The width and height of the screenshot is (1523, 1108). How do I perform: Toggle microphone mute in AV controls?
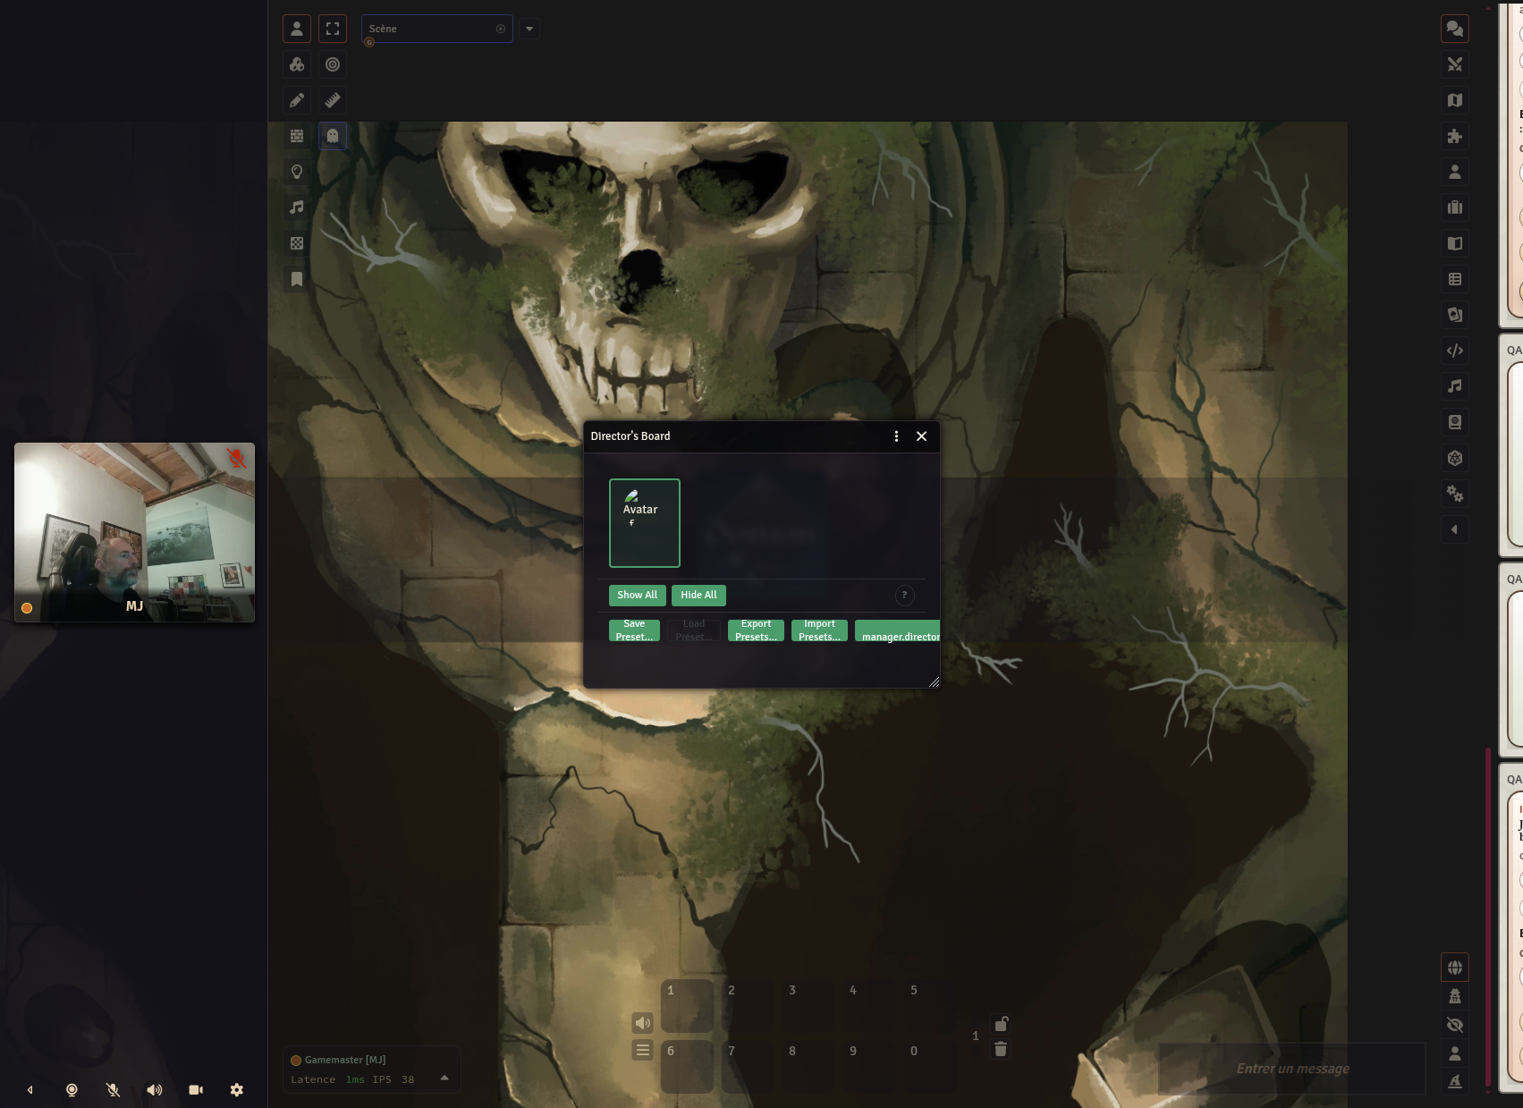[x=113, y=1090]
